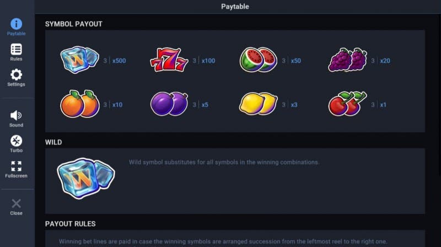Image resolution: width=441 pixels, height=247 pixels.
Task: Click the Wild symbol description text
Action: pos(224,163)
